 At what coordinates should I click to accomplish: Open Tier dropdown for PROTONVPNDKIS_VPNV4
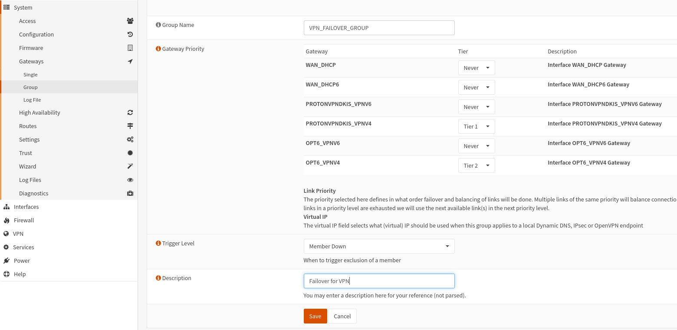point(477,126)
